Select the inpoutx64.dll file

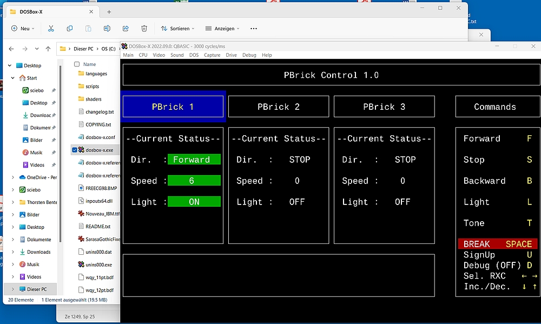(x=95, y=201)
